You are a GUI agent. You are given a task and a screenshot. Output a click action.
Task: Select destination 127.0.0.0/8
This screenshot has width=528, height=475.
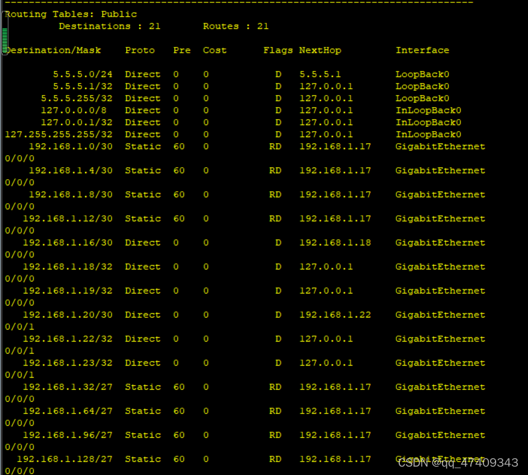(74, 111)
